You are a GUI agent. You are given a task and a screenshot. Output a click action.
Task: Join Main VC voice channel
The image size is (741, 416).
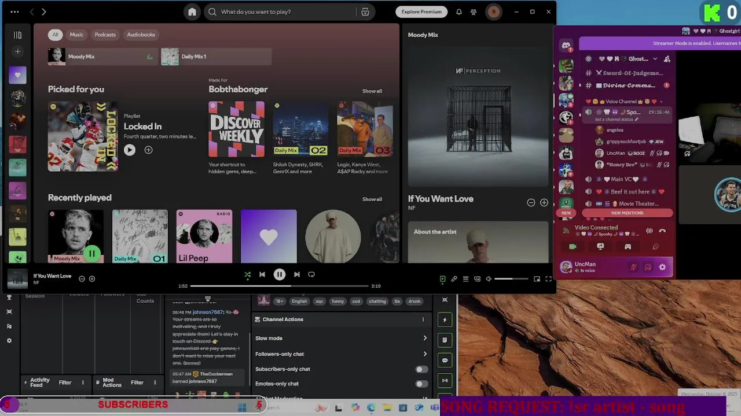pos(628,180)
